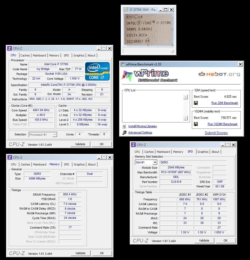This screenshot has height=260, width=250.
Task: Close the wPrime Benchmark window
Action: (x=240, y=64)
